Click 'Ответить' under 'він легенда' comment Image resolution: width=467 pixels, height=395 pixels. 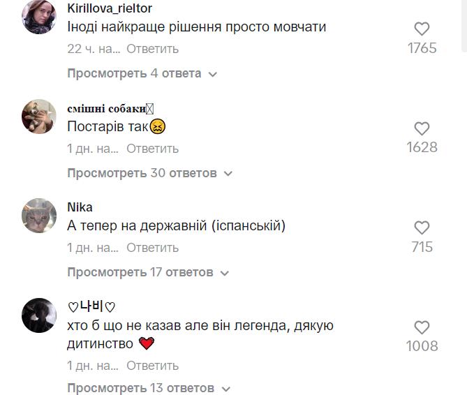(x=153, y=366)
